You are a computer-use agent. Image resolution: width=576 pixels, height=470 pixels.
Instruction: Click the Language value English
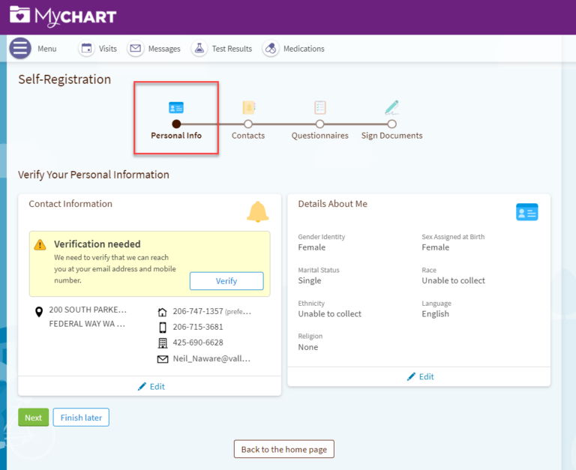coord(435,314)
